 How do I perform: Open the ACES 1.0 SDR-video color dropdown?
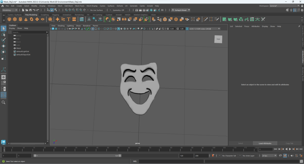(204, 29)
